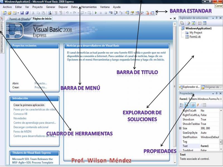Click the Step Over debug icon
Image resolution: width=223 pixels, height=167 pixels.
[x=116, y=13]
